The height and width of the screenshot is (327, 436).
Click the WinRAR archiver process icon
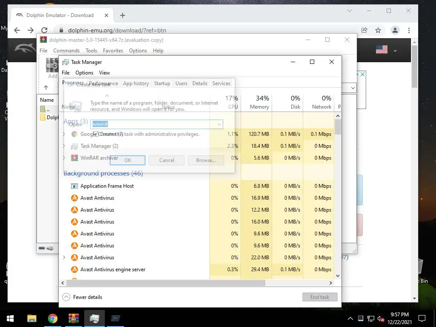74,158
